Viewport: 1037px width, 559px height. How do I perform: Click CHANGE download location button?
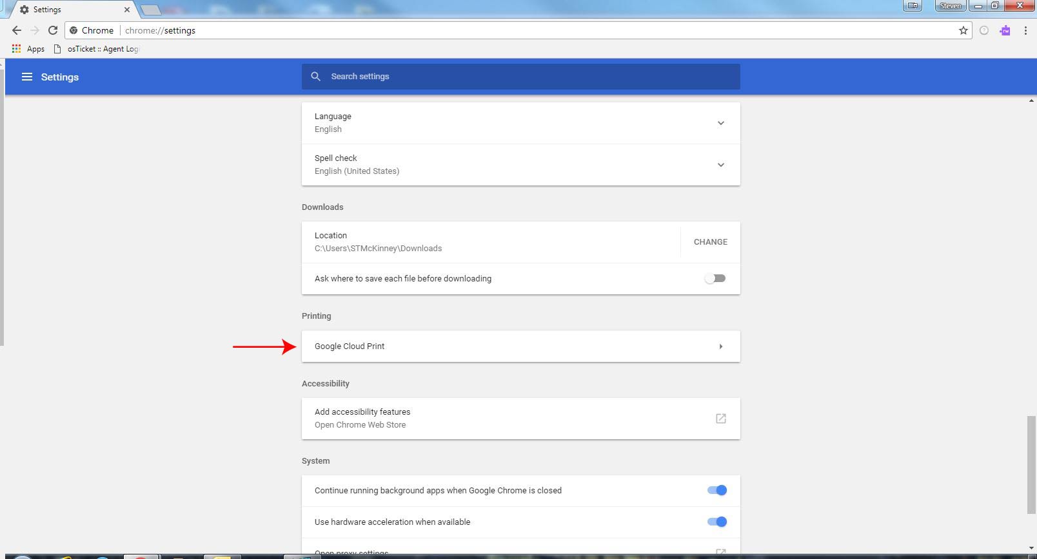710,242
